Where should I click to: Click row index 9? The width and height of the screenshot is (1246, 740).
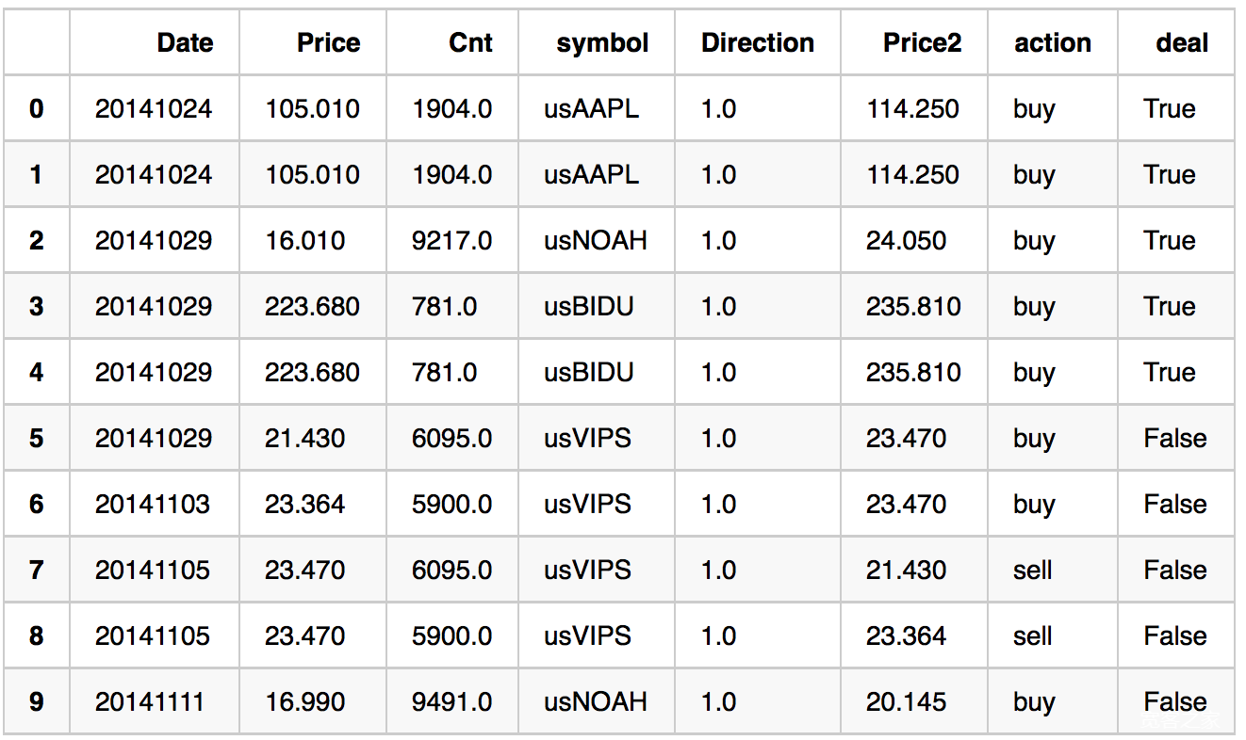(x=36, y=701)
